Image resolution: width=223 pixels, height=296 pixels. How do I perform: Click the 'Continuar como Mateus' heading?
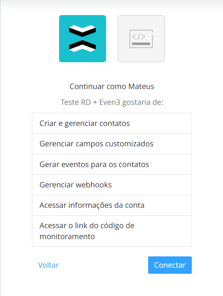click(x=112, y=86)
